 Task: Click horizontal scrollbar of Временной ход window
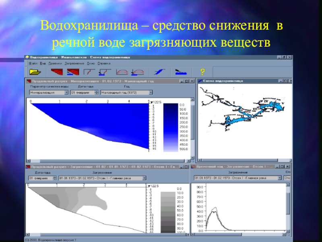tap(239, 234)
